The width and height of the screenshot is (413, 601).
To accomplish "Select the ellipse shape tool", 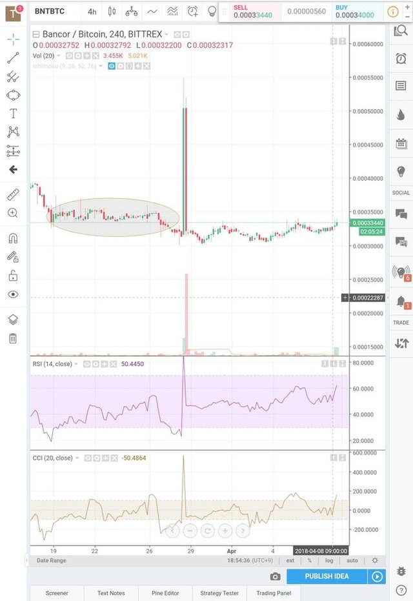I will pos(13,95).
